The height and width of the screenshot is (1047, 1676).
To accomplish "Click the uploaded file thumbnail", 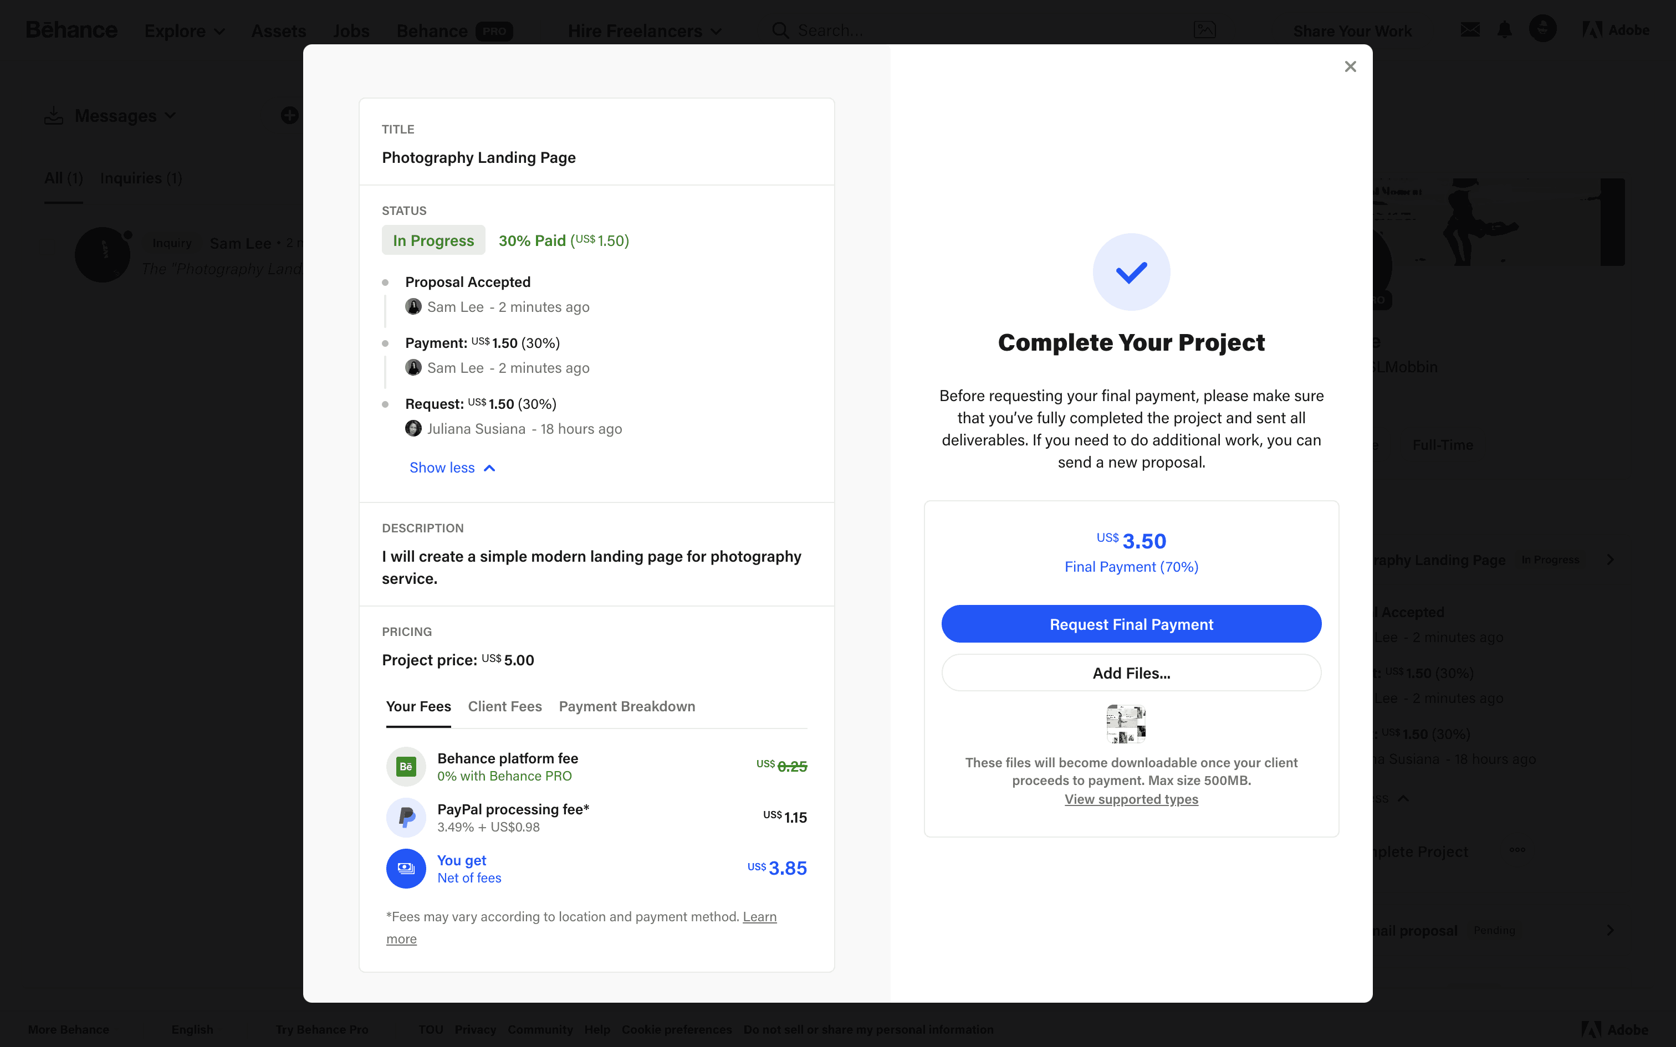I will tap(1126, 723).
